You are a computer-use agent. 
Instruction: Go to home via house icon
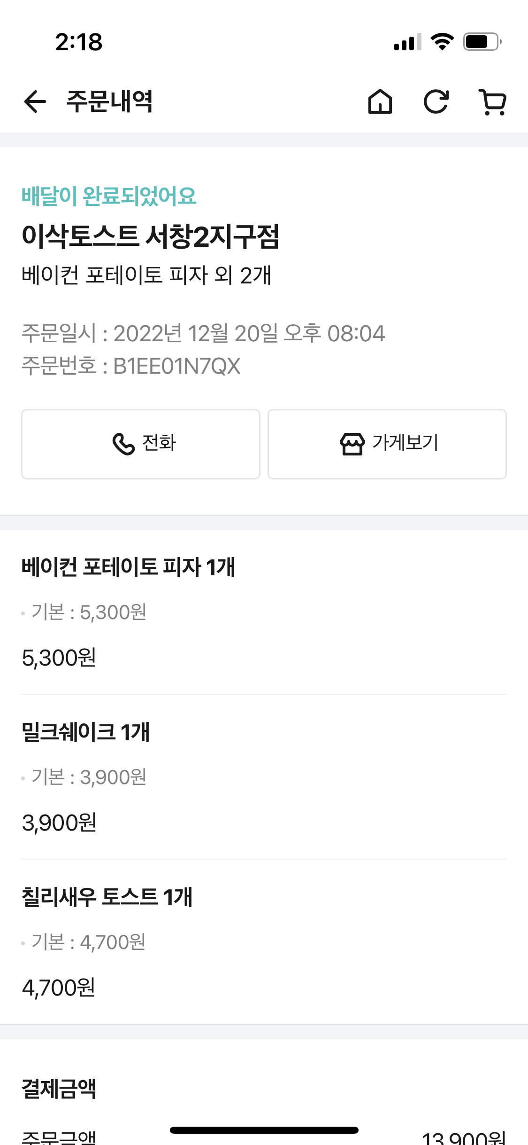click(x=380, y=102)
